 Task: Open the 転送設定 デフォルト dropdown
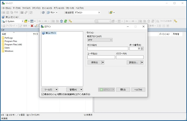(x=99, y=13)
